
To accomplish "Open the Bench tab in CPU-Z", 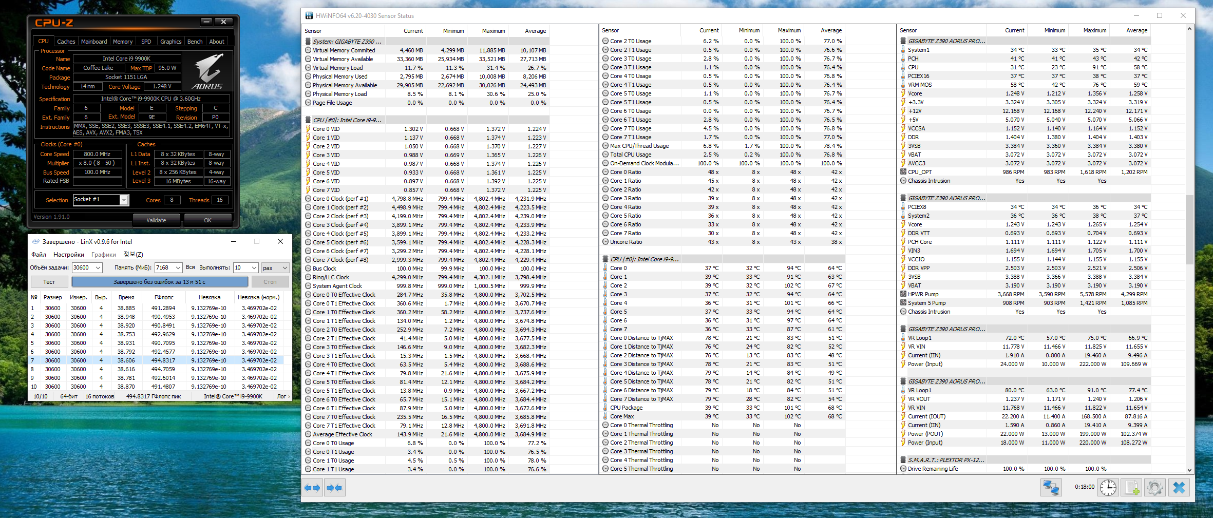I will (195, 42).
